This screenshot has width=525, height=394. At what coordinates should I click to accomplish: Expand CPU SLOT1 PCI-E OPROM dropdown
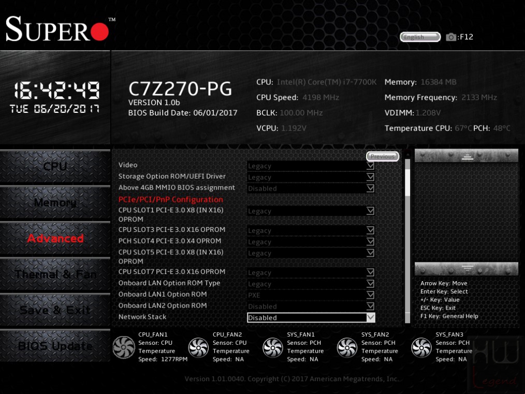(311, 211)
